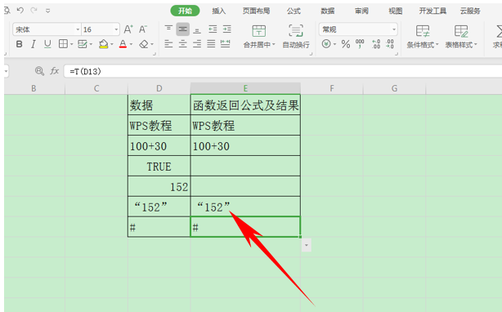
Task: Align text to top of cell
Action: (x=168, y=29)
